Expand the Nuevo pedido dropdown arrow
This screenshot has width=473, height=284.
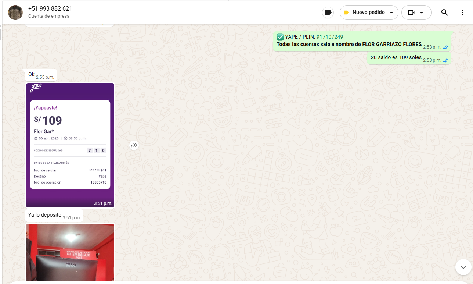391,13
